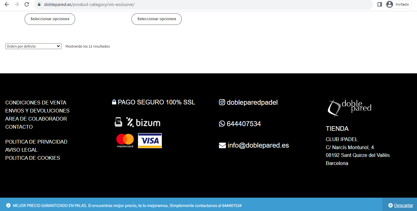
Task: Open POLITICA DE COOKIES link
Action: tap(33, 158)
